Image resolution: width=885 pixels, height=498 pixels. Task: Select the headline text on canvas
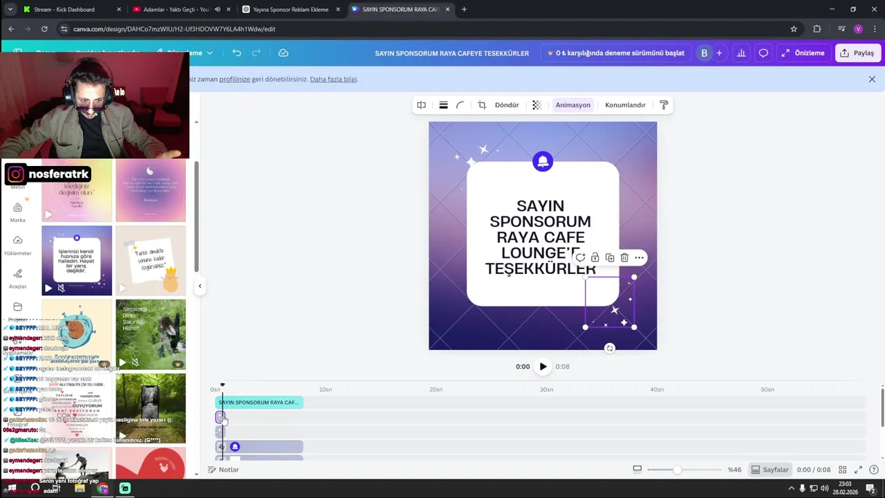pos(540,237)
